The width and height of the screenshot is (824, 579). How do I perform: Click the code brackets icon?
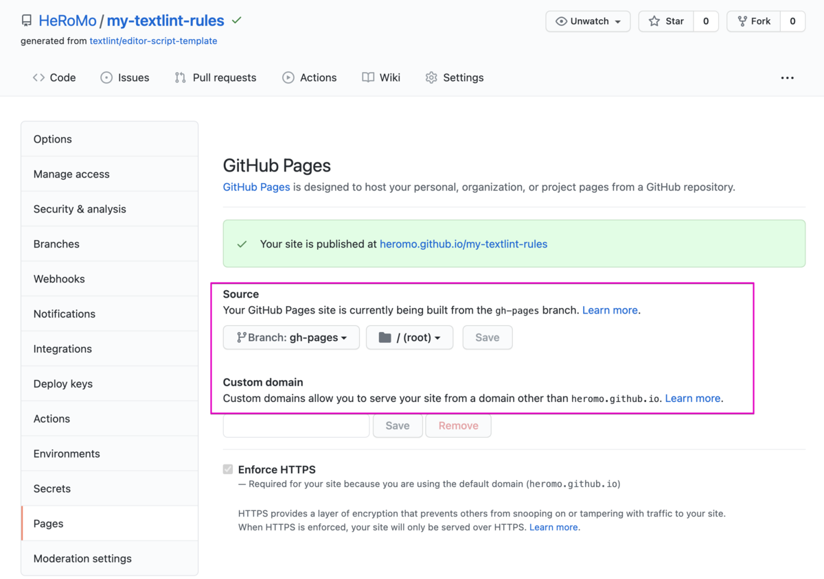pos(39,77)
